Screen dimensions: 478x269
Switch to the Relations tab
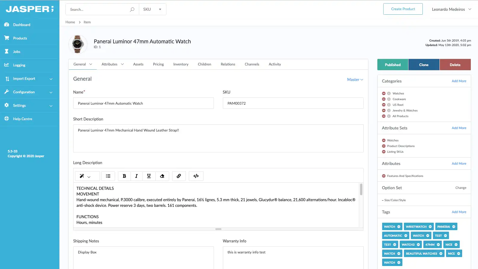228,64
